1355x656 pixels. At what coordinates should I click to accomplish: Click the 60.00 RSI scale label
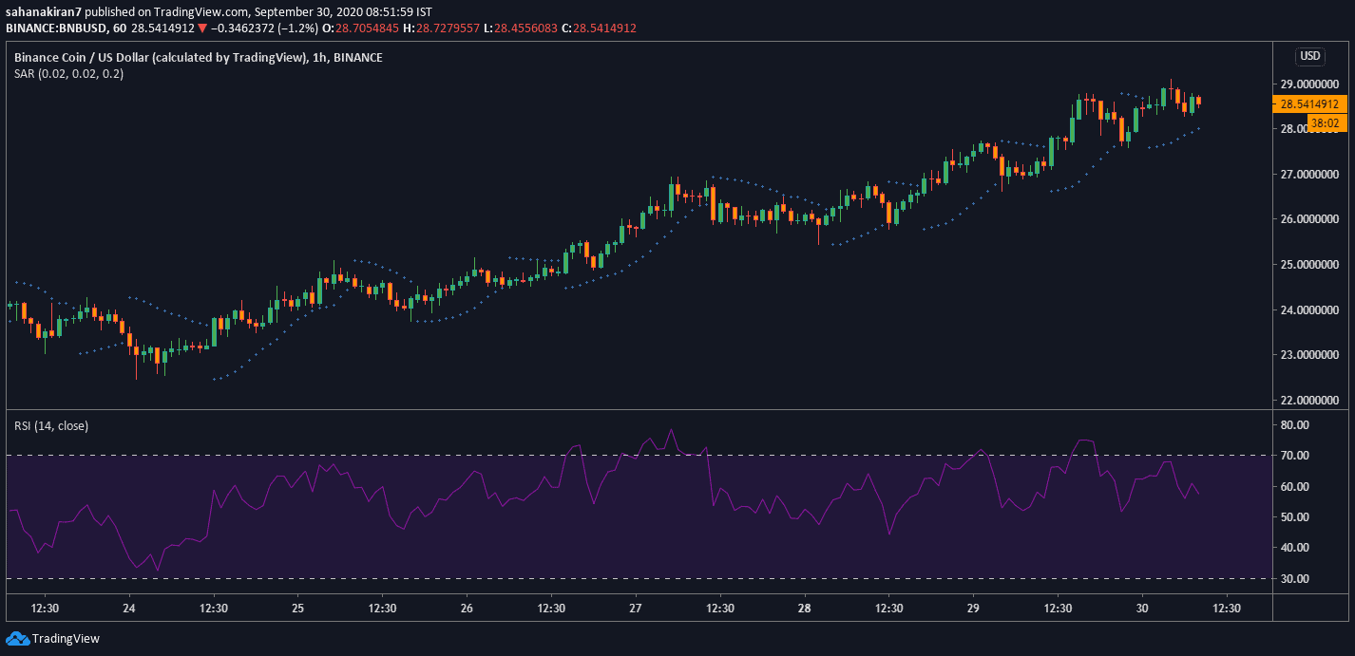coord(1295,487)
